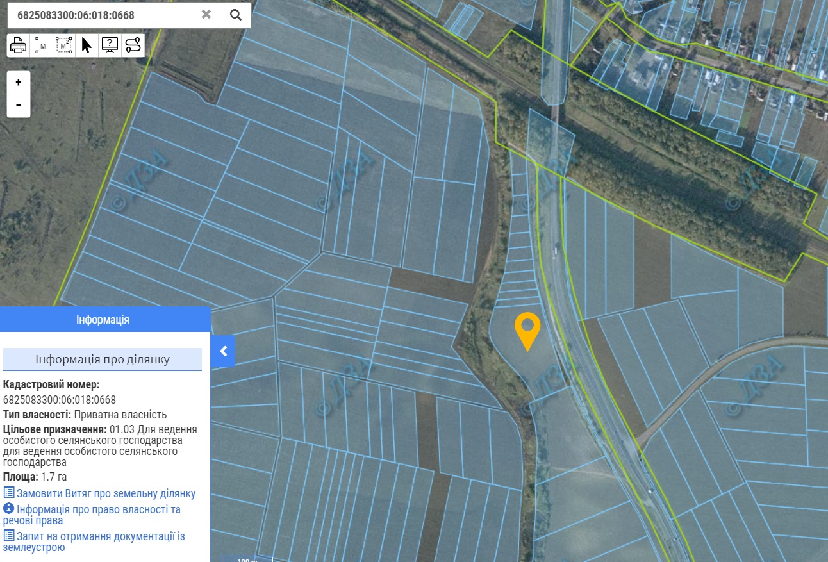Open Запит на отримання документації link
Image resolution: width=828 pixels, height=562 pixels.
pos(101,536)
